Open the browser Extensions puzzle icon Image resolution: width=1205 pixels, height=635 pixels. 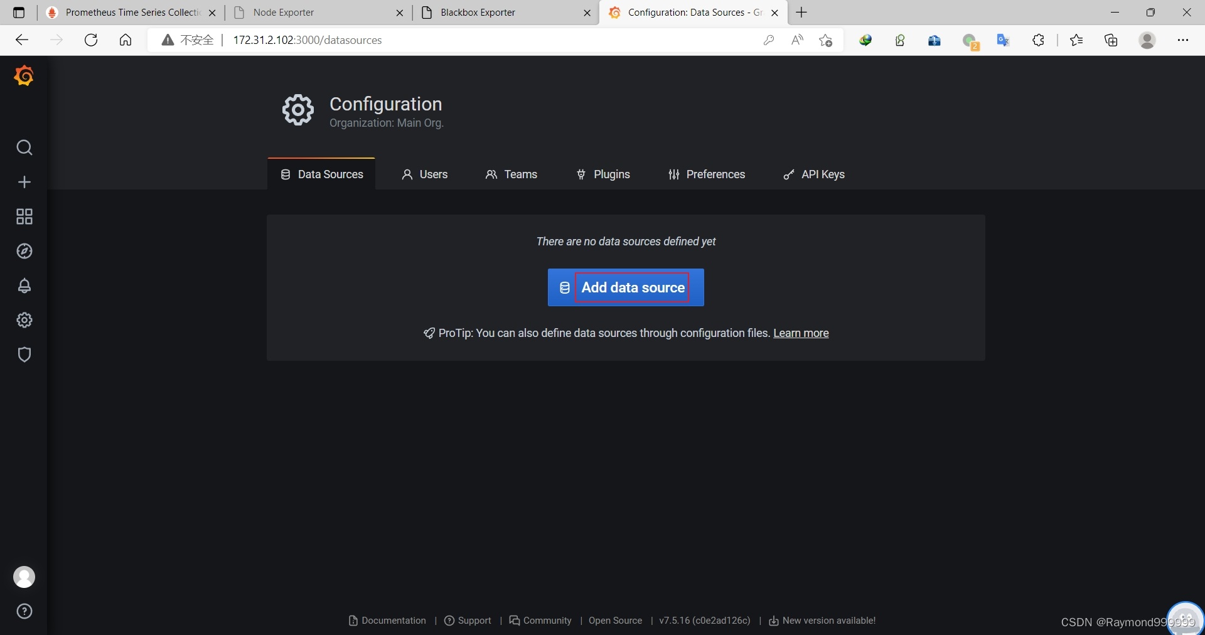pyautogui.click(x=1039, y=40)
